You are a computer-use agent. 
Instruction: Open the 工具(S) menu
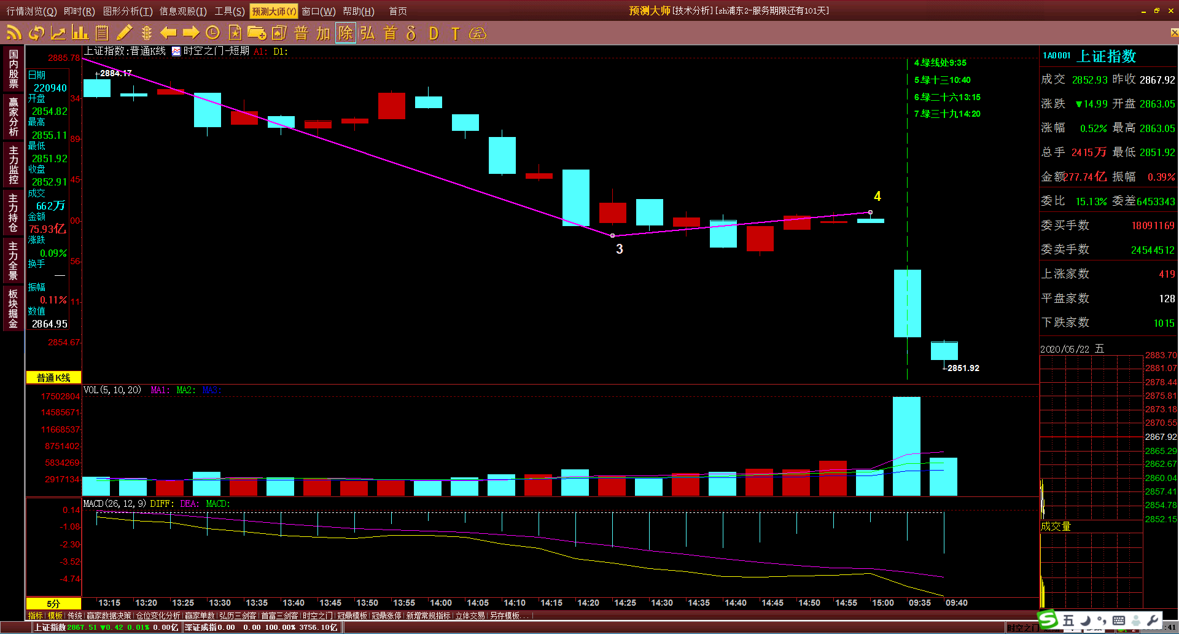pos(229,11)
